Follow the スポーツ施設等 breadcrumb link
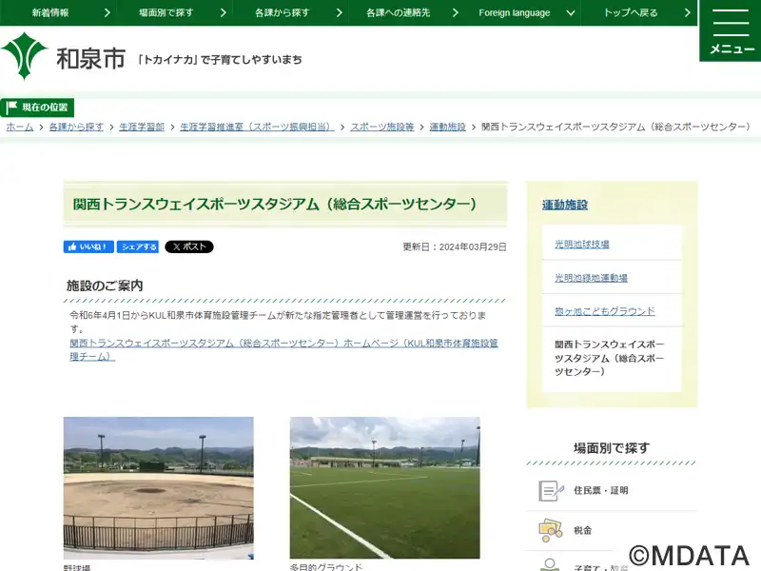This screenshot has height=571, width=761. [382, 127]
